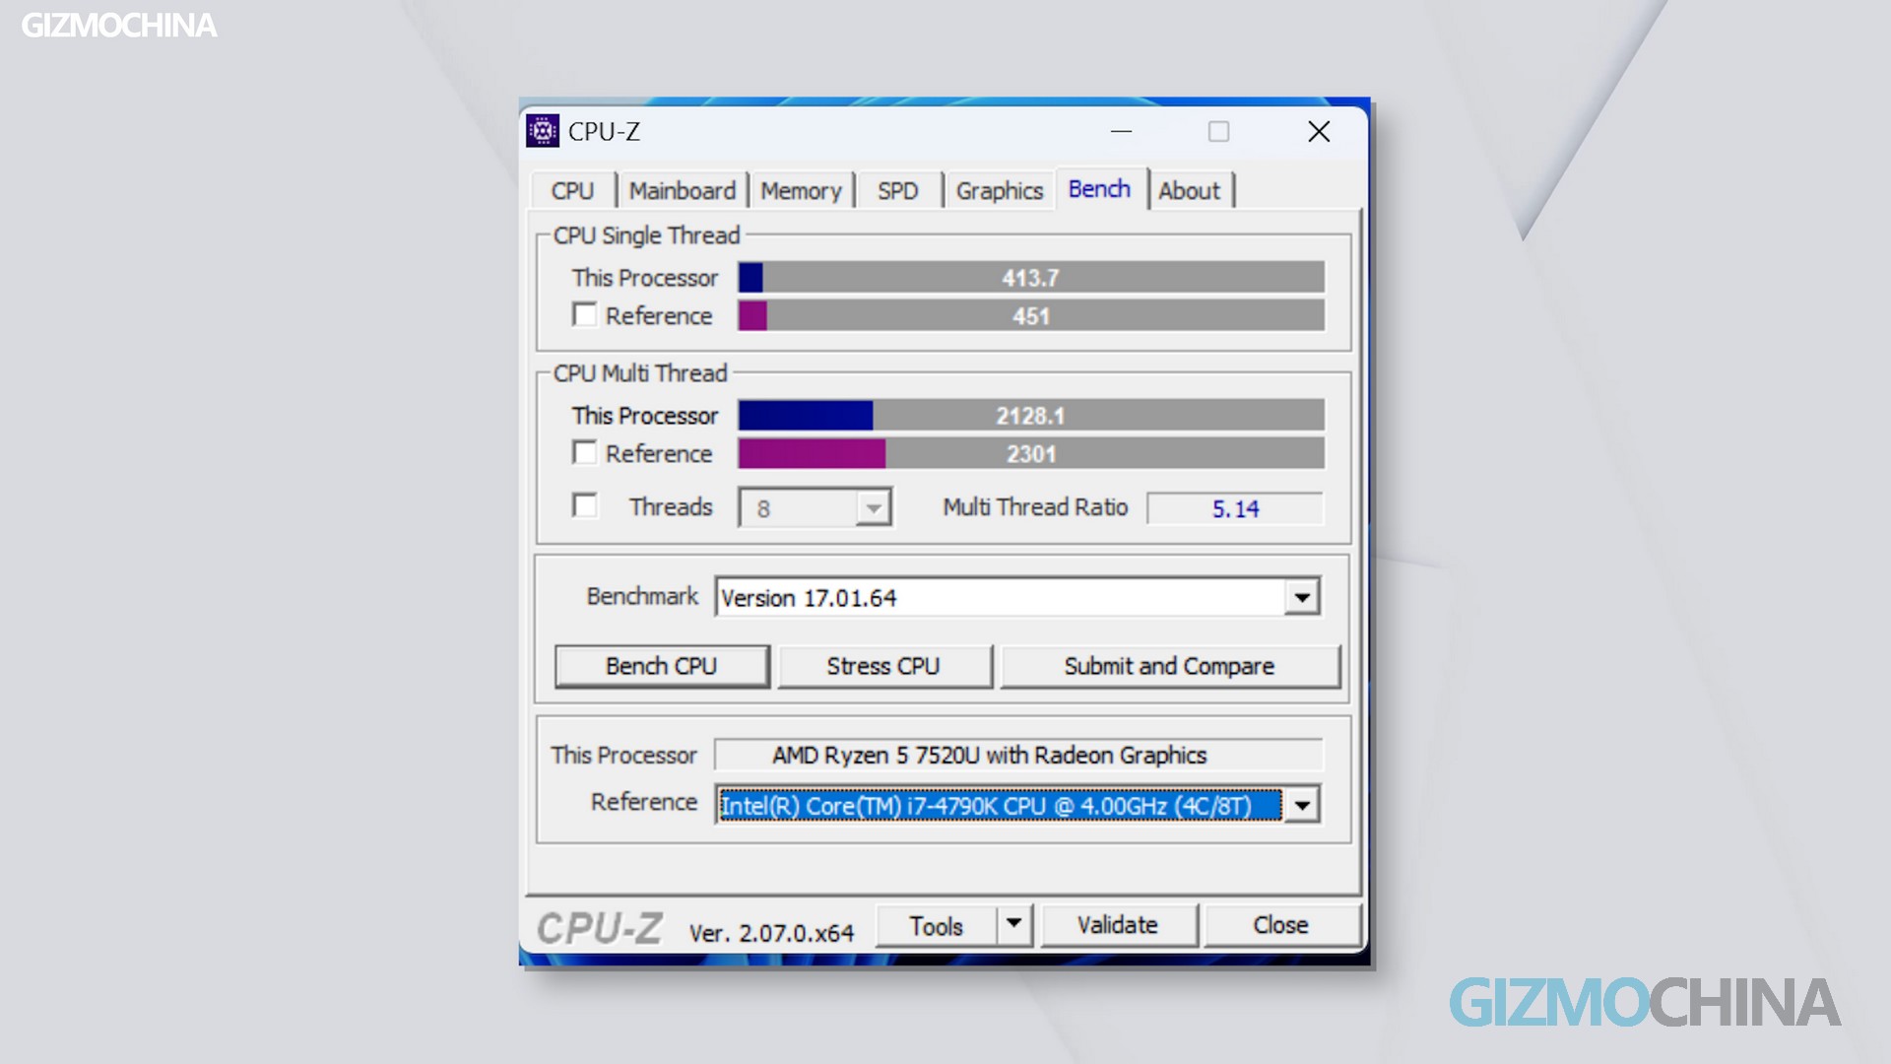Select the SPD tab
This screenshot has height=1064, width=1891.
point(897,190)
